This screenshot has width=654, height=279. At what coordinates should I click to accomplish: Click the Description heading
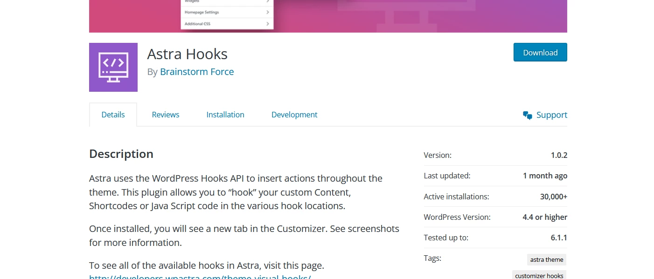(x=121, y=154)
